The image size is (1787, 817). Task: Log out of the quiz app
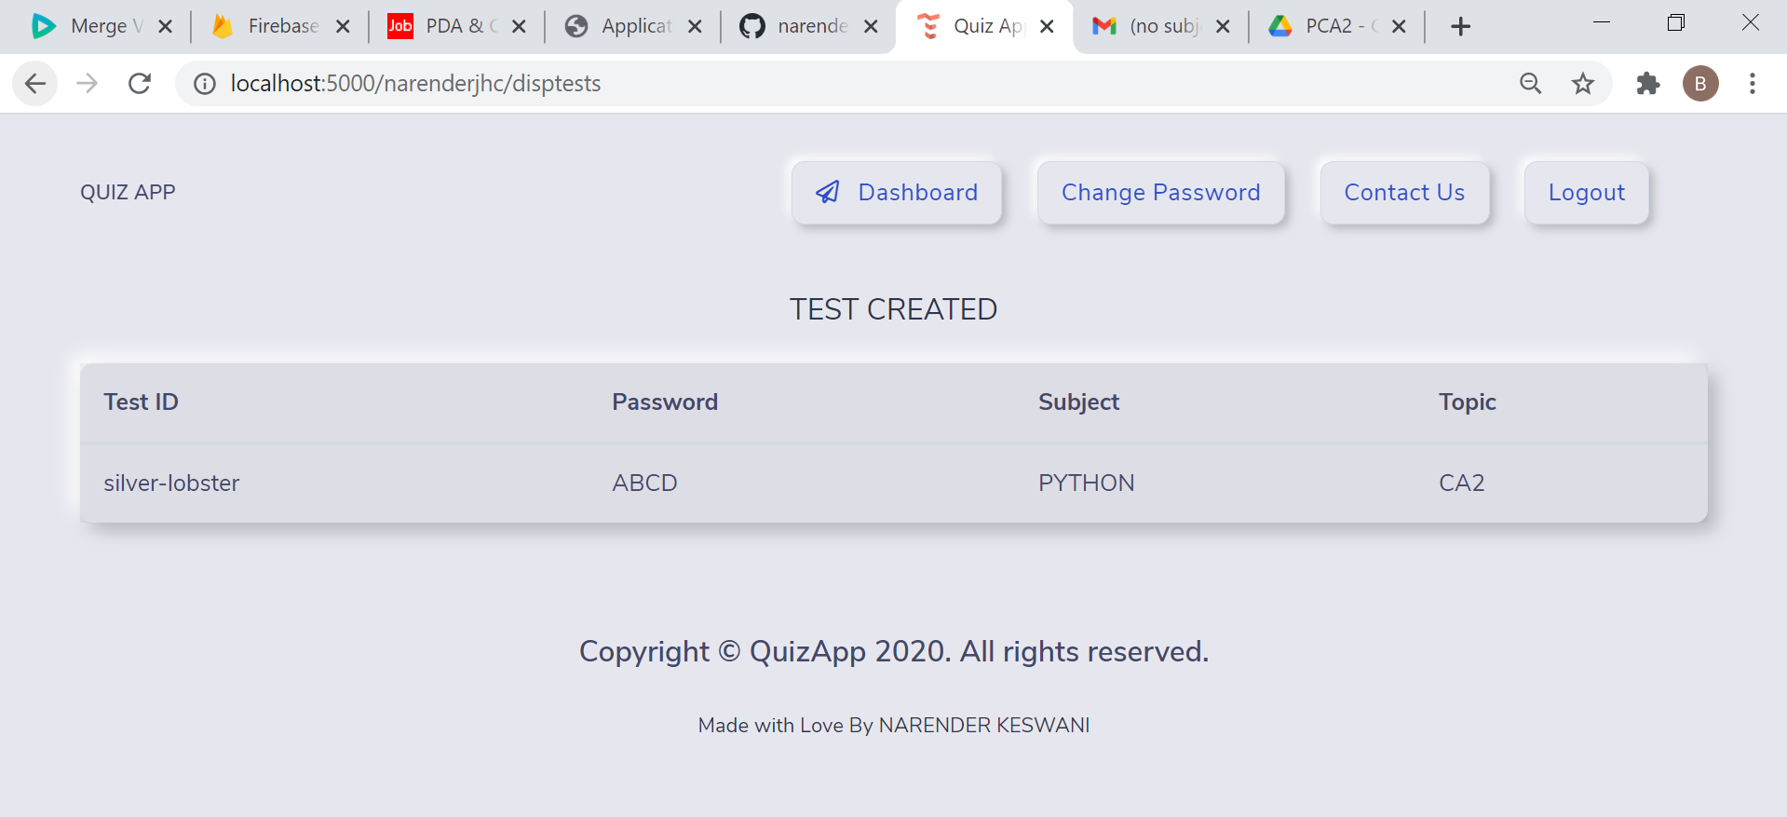pyautogui.click(x=1586, y=193)
